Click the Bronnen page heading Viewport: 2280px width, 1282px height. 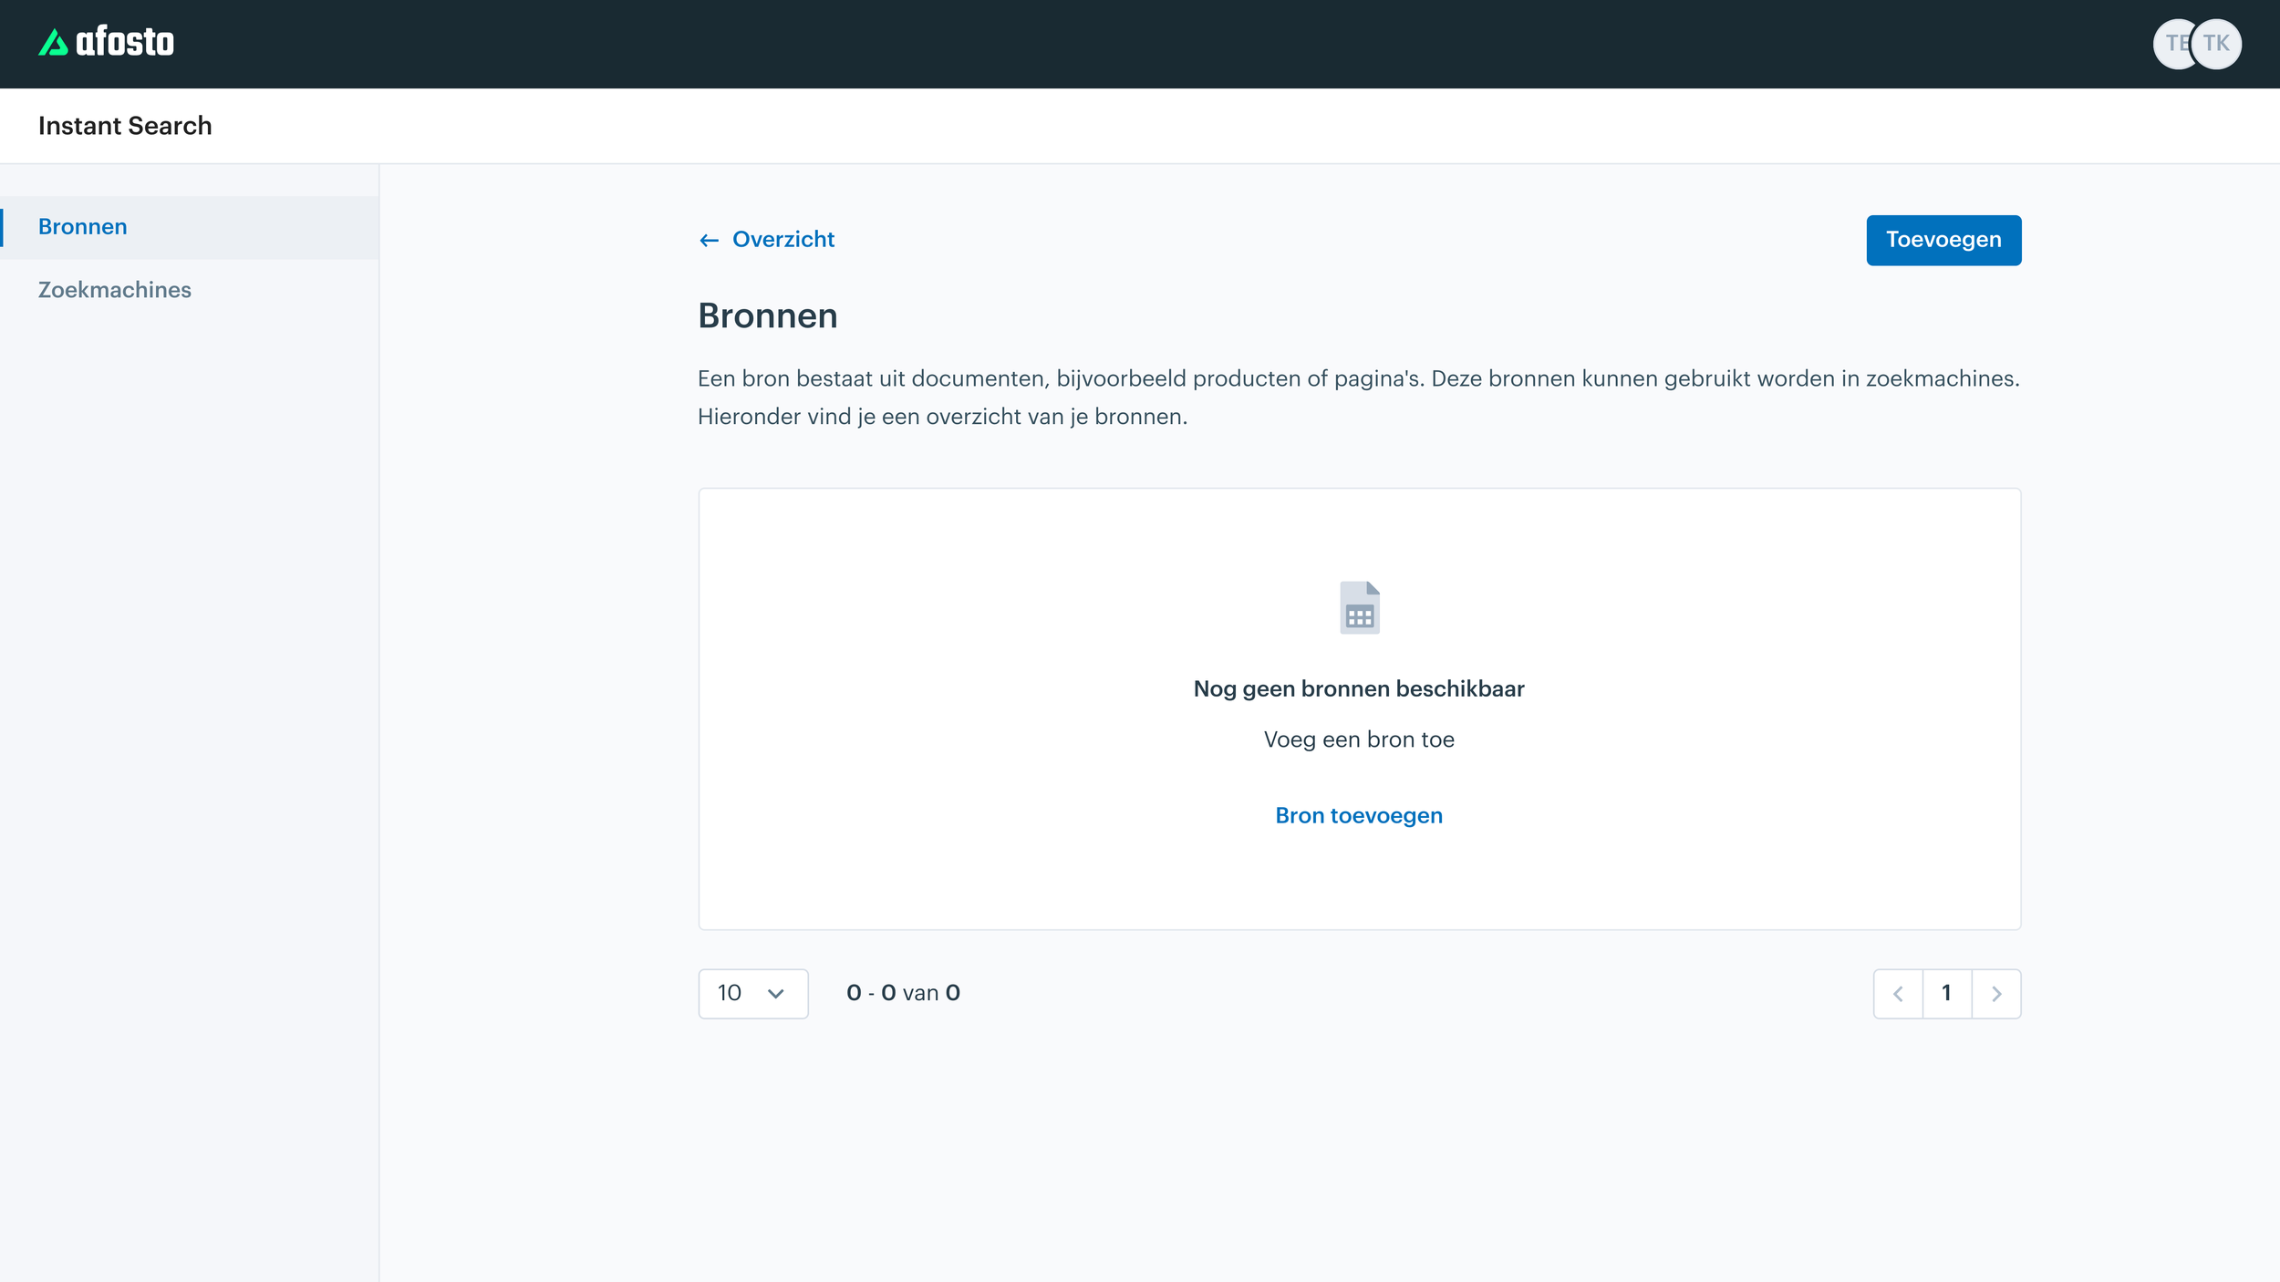click(767, 315)
